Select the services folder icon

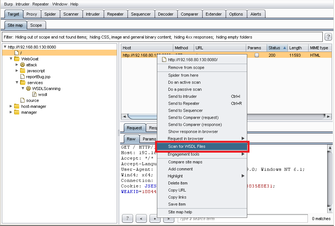coord(23,83)
